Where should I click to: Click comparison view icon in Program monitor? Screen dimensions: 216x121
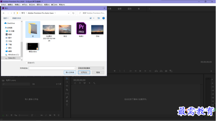tap(171, 71)
